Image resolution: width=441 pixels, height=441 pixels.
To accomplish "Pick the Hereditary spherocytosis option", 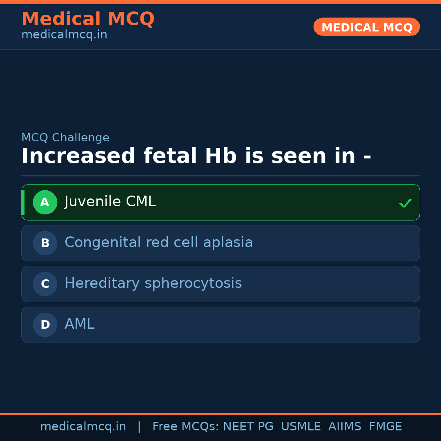I will [x=153, y=283].
